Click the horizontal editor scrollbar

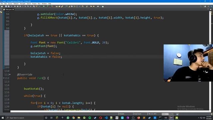(110, 111)
